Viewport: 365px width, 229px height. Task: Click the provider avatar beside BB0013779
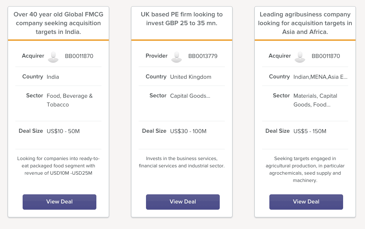[x=177, y=57]
